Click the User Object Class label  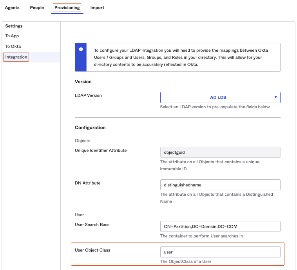(92, 250)
